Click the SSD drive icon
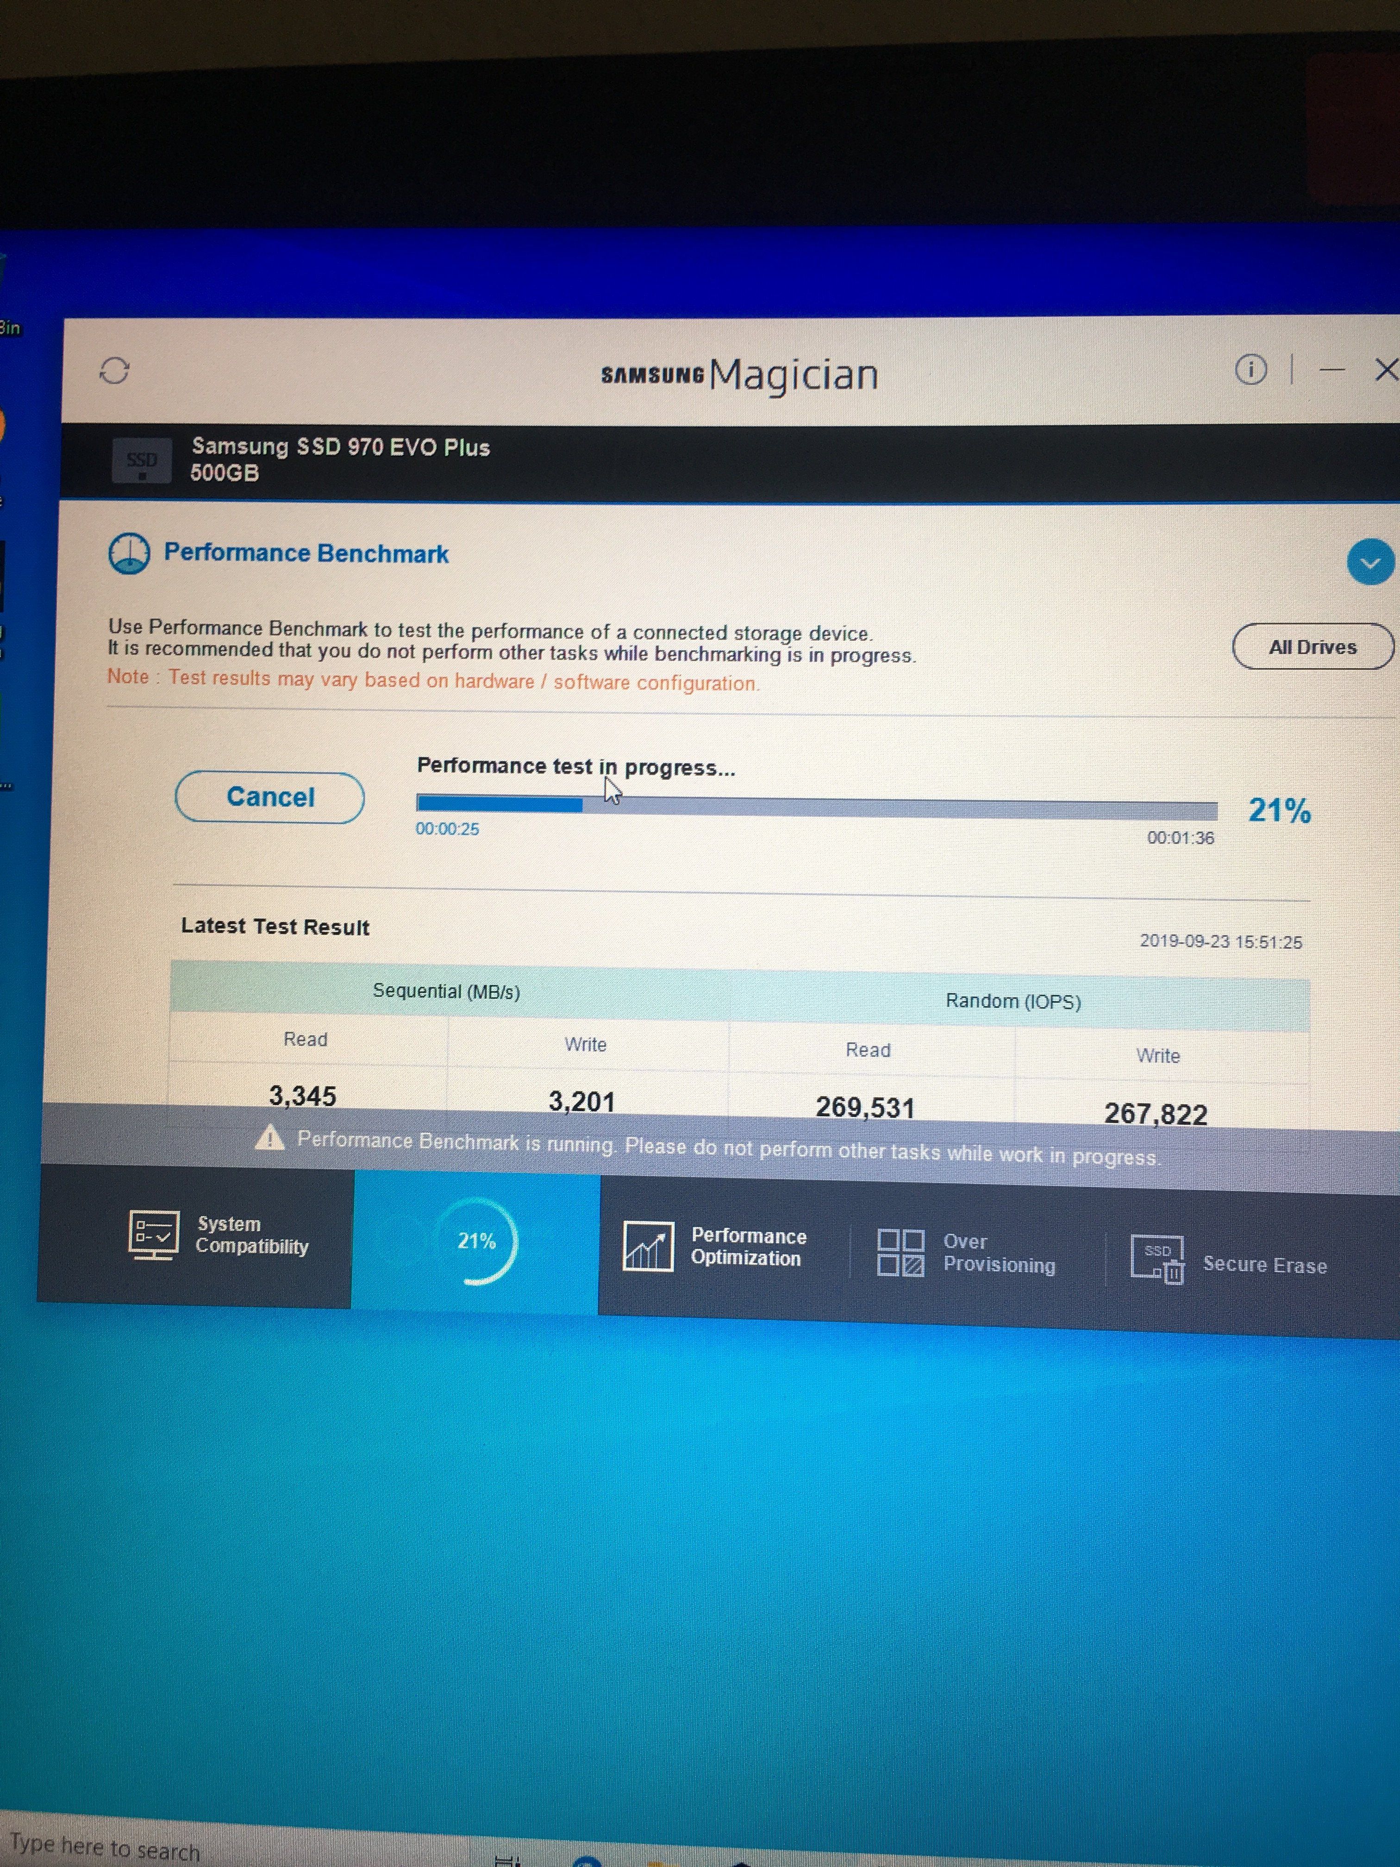 click(142, 461)
